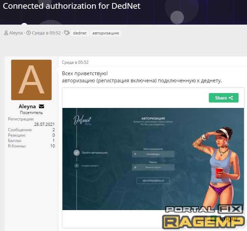Click 'Посетитель' user title under Aleyna

(31, 113)
